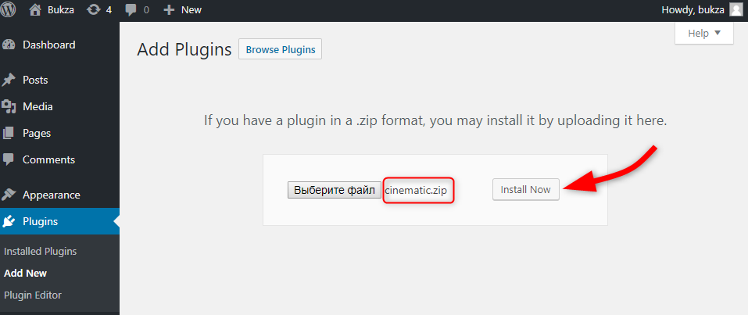Open the Media library icon
Image resolution: width=748 pixels, height=315 pixels.
tap(8, 106)
